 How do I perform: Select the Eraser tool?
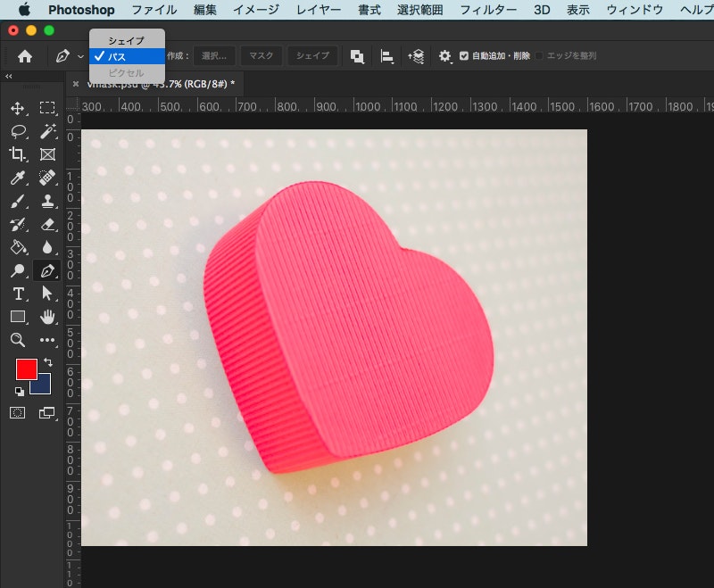click(x=47, y=224)
